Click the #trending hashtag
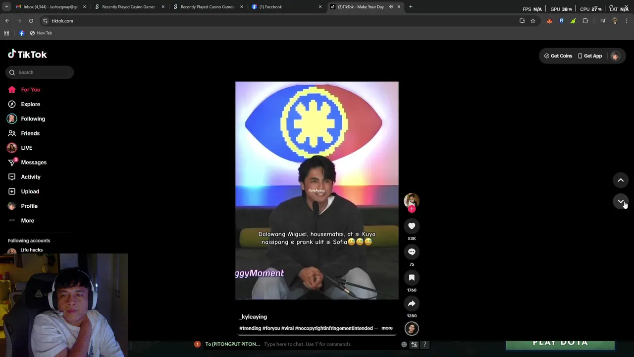Viewport: 634px width, 357px height. 250,328
